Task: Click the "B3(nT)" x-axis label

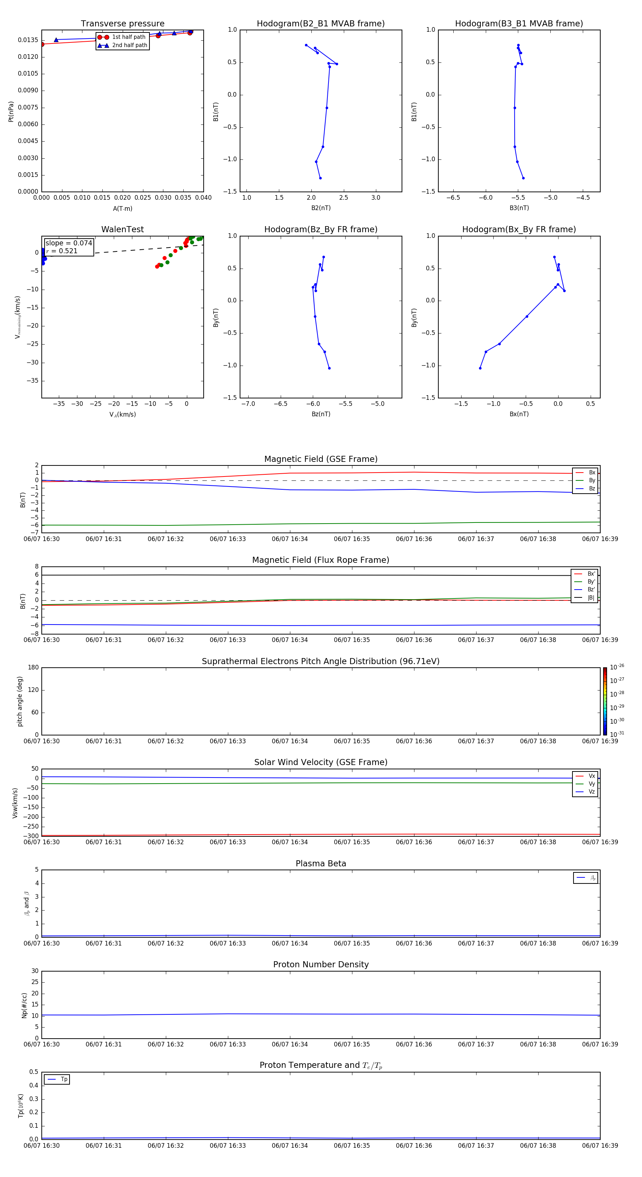Action: pos(519,208)
